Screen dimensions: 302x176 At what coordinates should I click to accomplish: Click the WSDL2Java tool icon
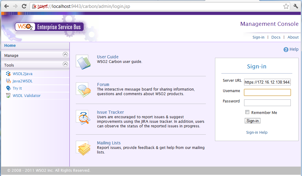click(8, 74)
